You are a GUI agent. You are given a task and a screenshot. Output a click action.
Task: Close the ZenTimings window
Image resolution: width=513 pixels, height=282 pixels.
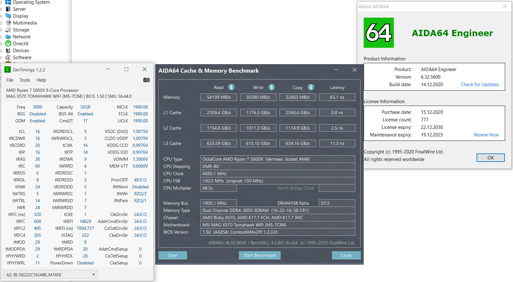pyautogui.click(x=145, y=69)
